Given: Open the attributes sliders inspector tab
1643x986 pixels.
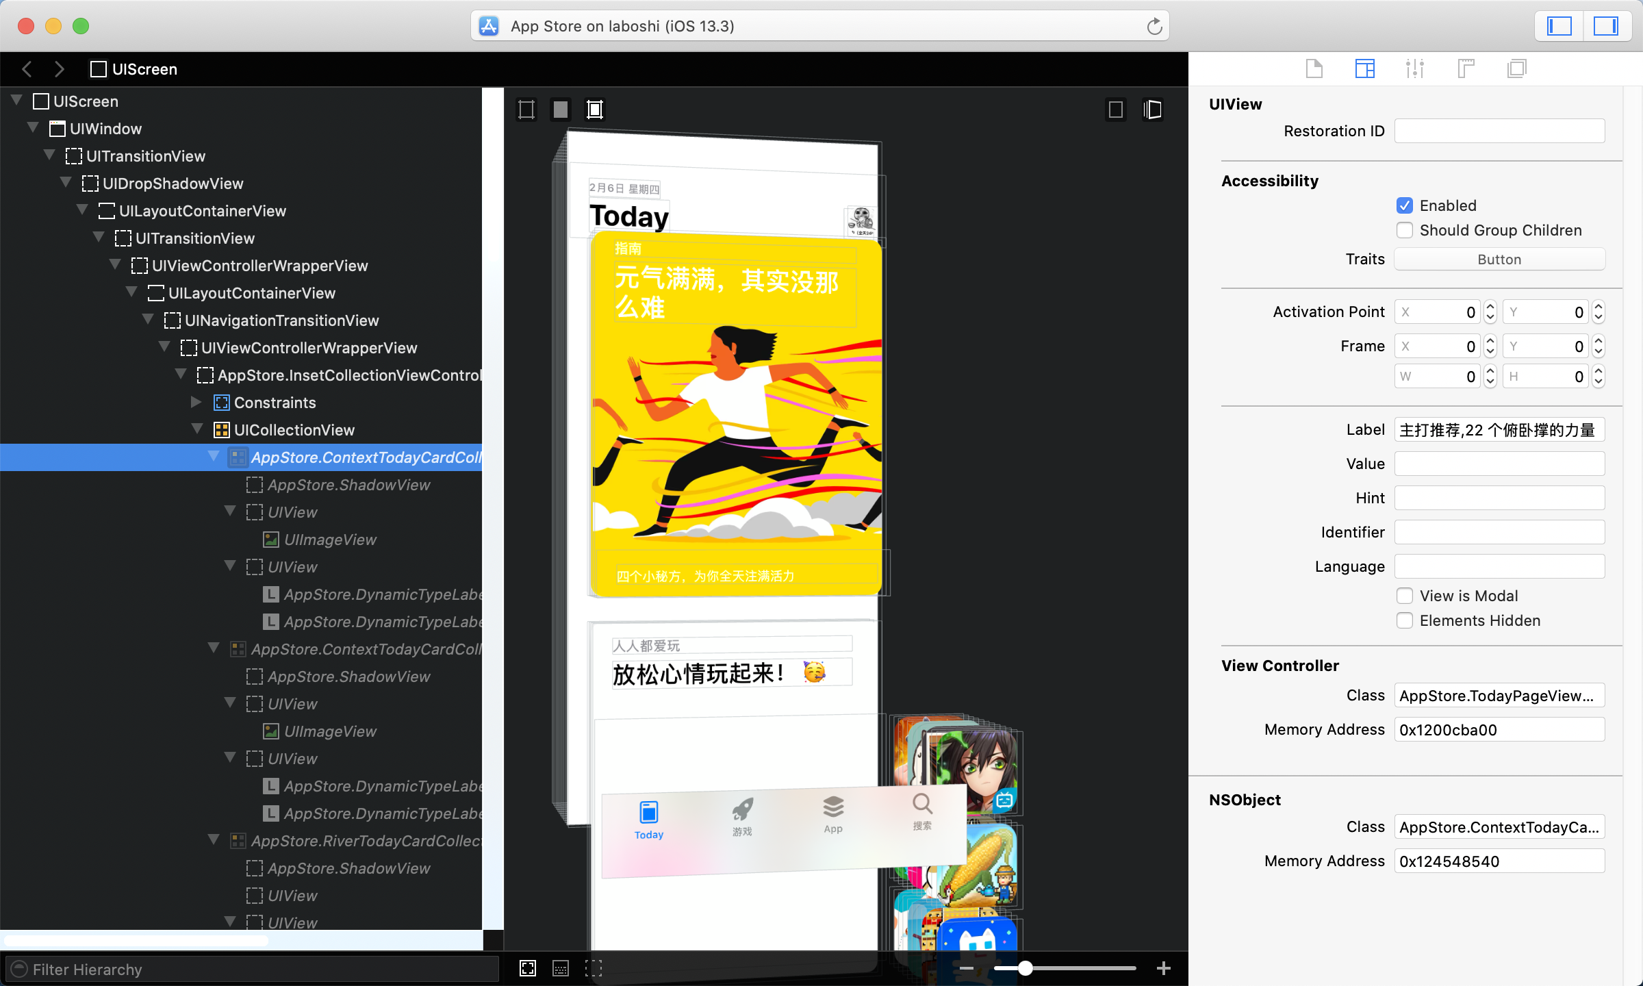Looking at the screenshot, I should click(x=1415, y=68).
